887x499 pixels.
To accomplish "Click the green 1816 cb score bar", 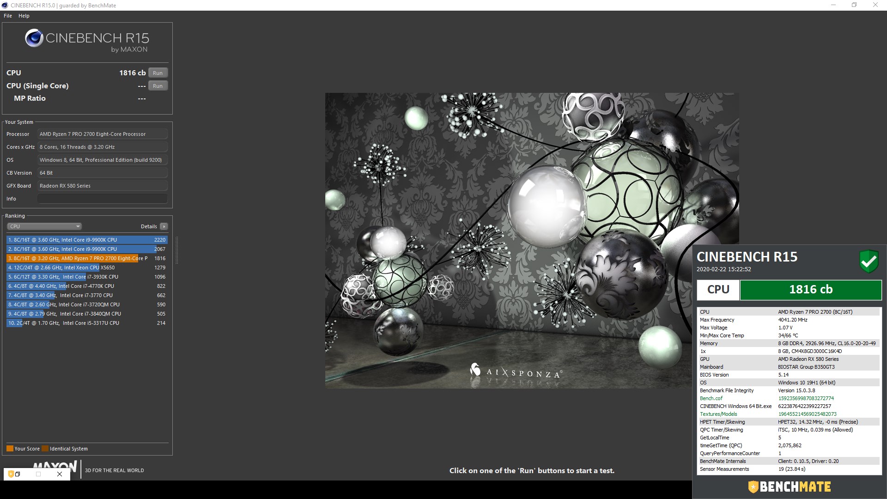I will (x=811, y=290).
